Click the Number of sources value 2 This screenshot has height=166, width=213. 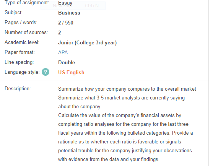point(60,33)
